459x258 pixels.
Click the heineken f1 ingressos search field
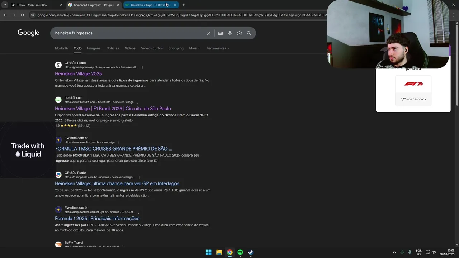(129, 33)
